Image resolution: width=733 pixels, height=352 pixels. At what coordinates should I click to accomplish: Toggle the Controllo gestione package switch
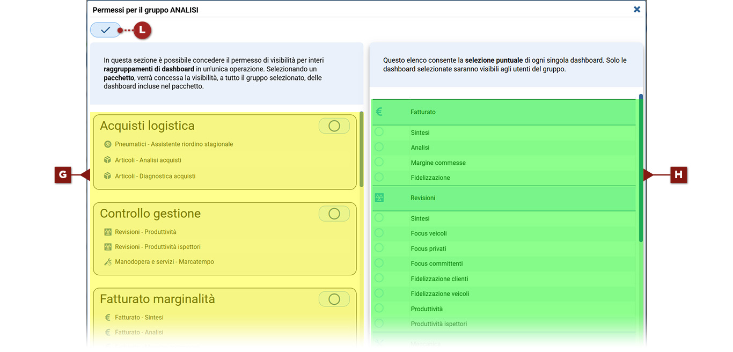click(x=334, y=214)
